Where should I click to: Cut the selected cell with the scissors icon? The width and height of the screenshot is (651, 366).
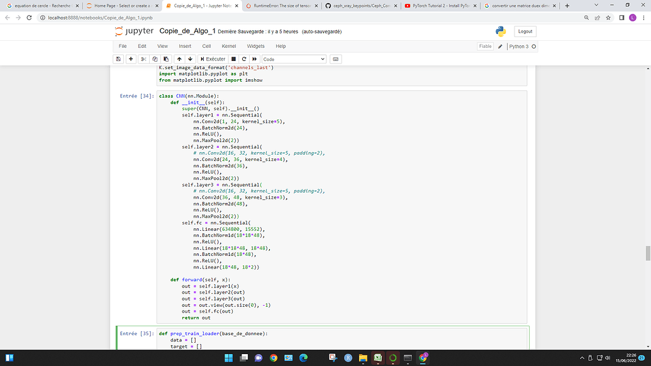[143, 59]
